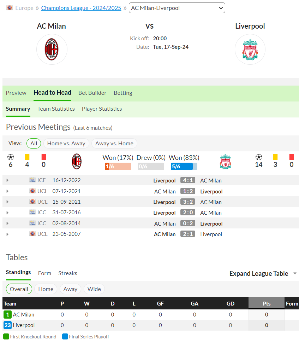Open the AC Milan-Liverpool match dropdown

[177, 8]
